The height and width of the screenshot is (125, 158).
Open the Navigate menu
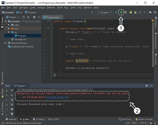click(24, 8)
